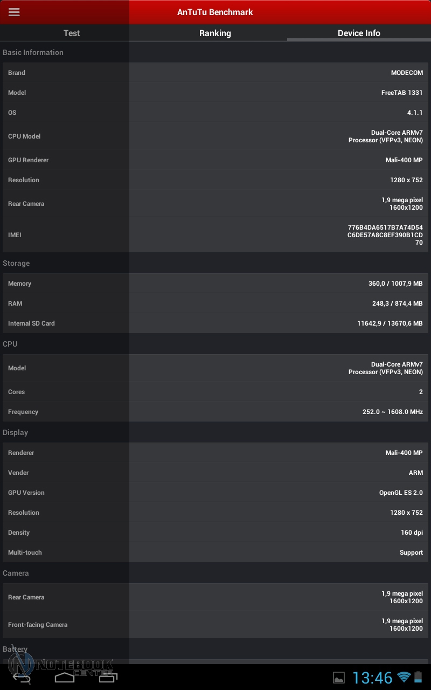Select the Device Info tab
This screenshot has width=431, height=690.
[359, 33]
